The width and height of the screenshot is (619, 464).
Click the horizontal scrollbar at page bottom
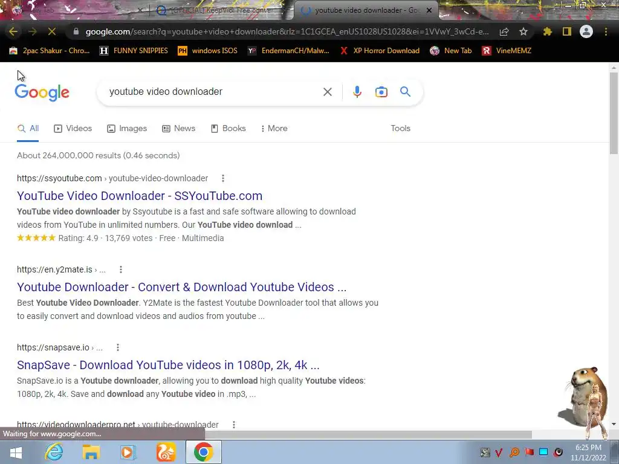tap(368, 434)
